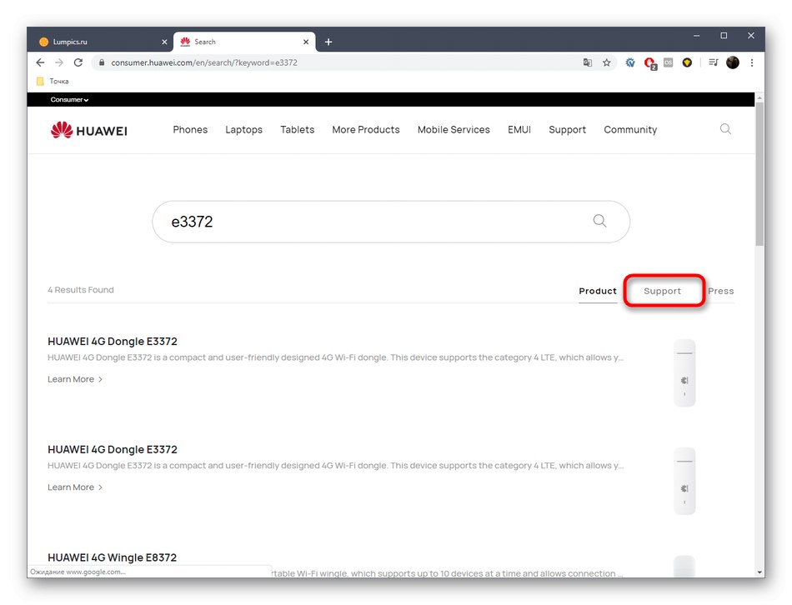792x605 pixels.
Task: Switch to the Support results tab
Action: click(662, 291)
